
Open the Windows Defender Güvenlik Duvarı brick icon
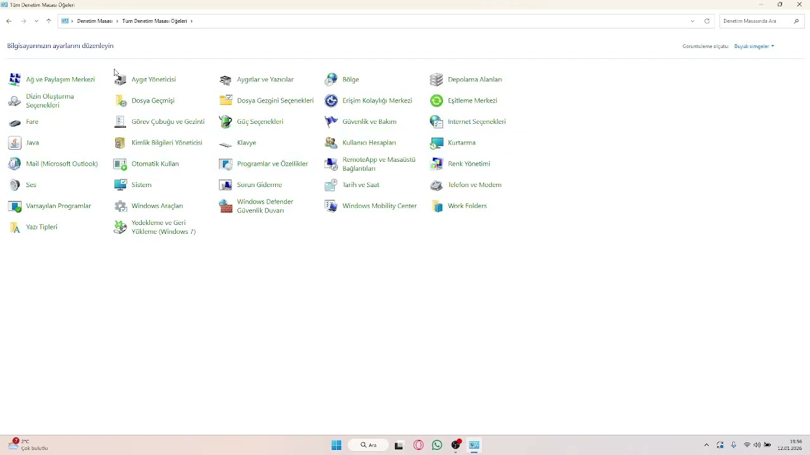(226, 206)
